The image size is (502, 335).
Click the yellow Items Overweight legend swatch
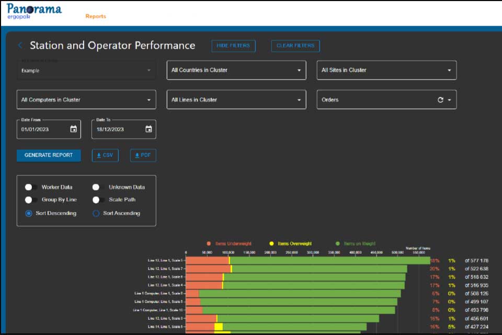point(271,243)
